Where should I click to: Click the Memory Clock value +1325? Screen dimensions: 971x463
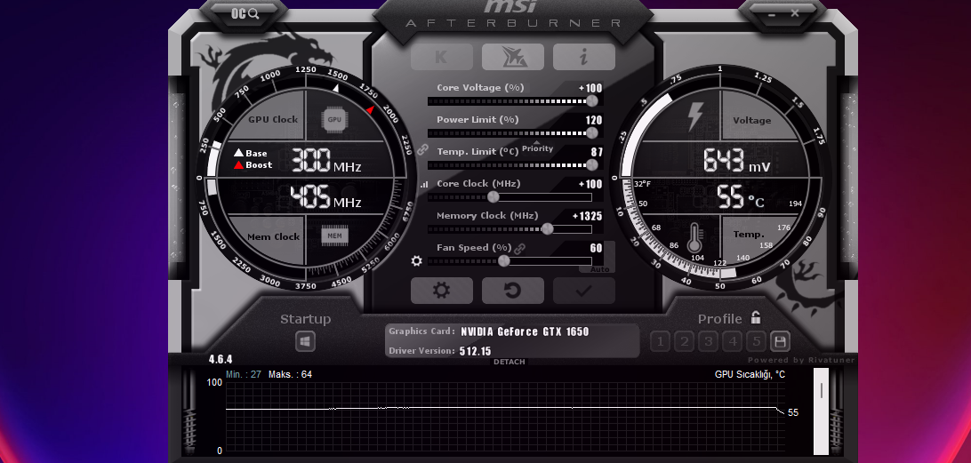[x=587, y=216]
